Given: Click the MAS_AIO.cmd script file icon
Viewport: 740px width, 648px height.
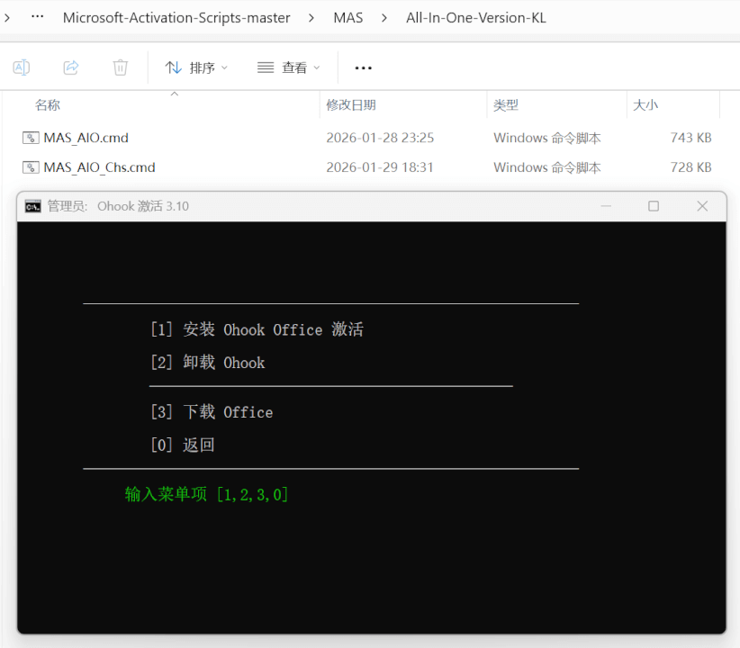Looking at the screenshot, I should click(x=31, y=138).
